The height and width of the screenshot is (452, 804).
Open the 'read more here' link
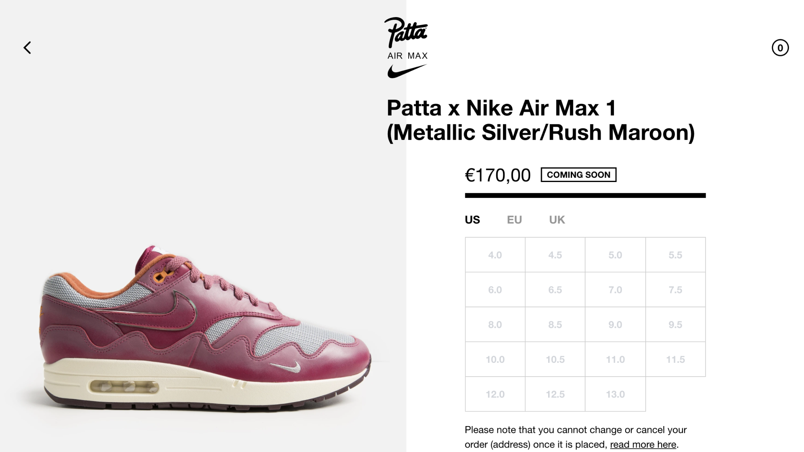643,444
